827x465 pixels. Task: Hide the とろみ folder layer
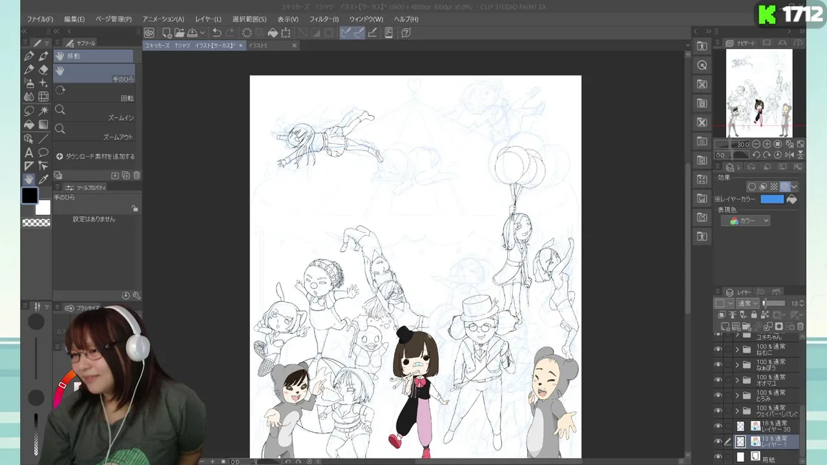[x=718, y=395]
